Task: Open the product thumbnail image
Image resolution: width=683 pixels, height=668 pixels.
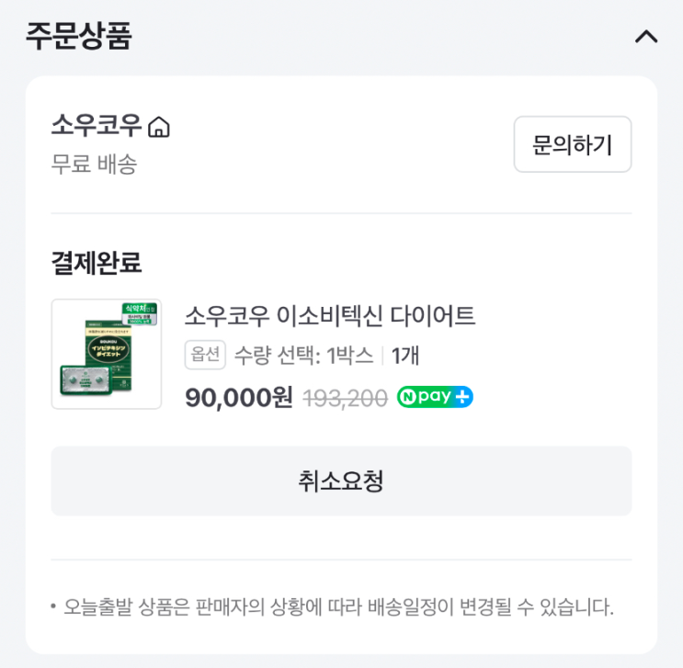Action: [107, 354]
